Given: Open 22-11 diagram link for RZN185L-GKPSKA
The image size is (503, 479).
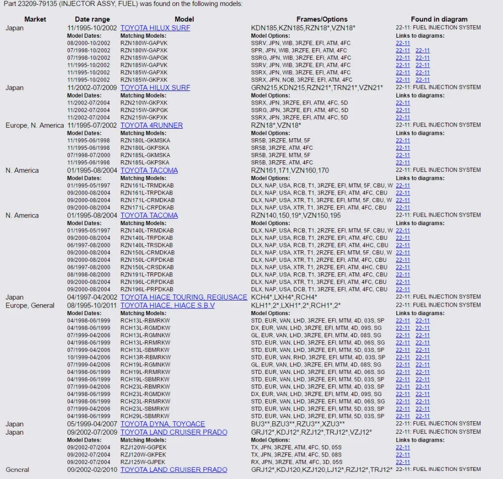Looking at the screenshot, I should [x=402, y=162].
